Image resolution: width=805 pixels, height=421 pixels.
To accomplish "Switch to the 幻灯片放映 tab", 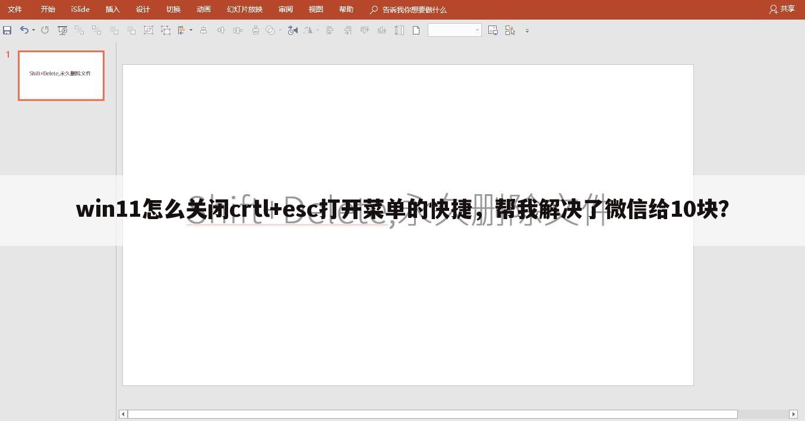I will (x=244, y=10).
